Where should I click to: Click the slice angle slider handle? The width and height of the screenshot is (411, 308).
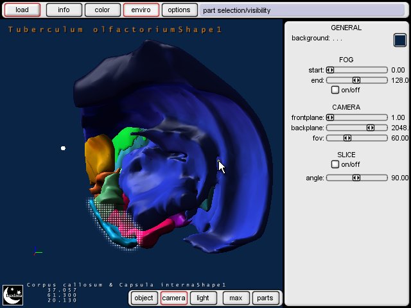tap(356, 178)
